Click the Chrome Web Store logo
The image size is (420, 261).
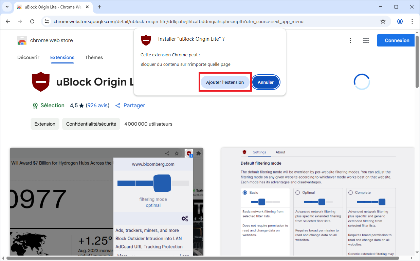(x=22, y=40)
